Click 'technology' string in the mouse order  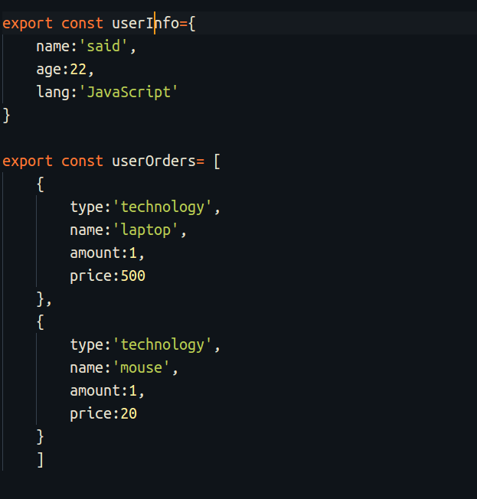click(162, 344)
